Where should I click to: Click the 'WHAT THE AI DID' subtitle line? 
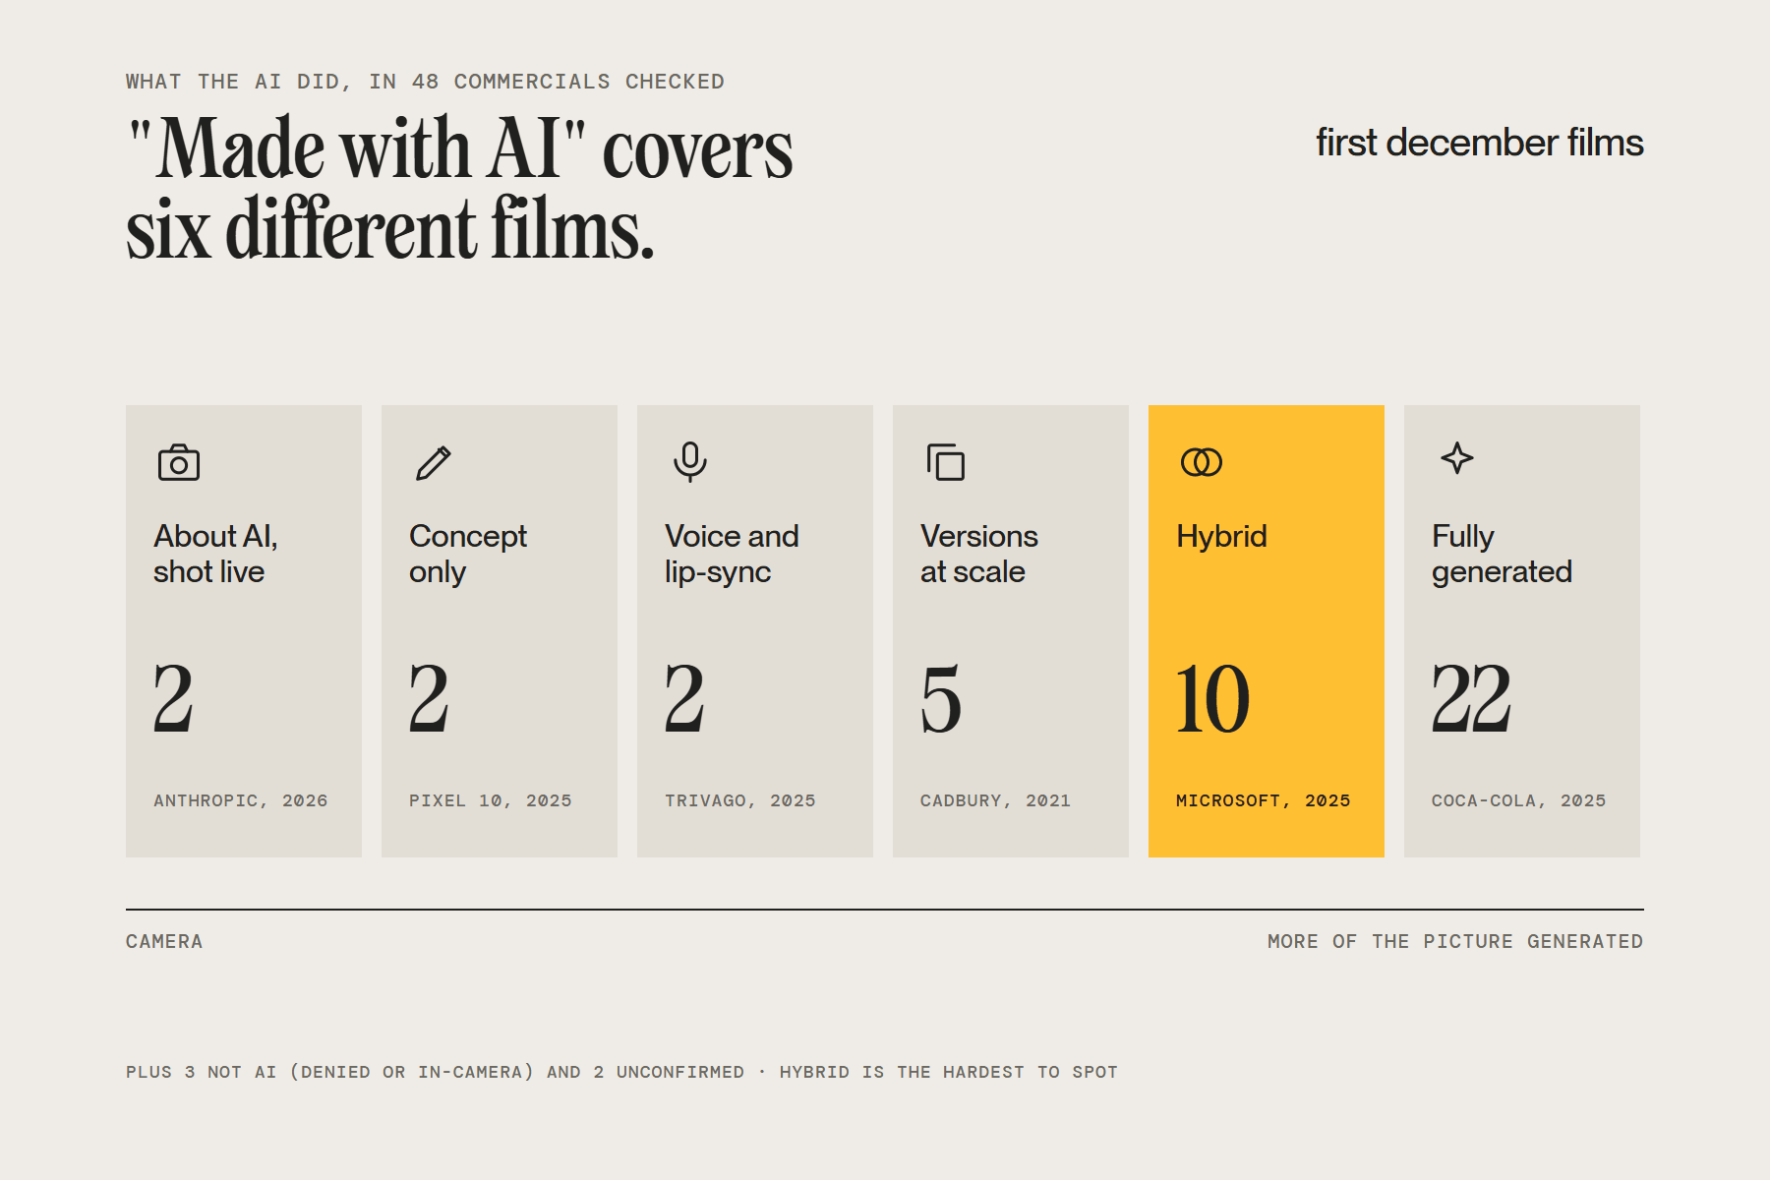click(x=425, y=82)
